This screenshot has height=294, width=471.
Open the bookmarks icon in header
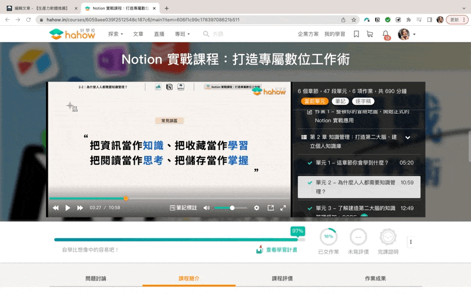click(356, 34)
